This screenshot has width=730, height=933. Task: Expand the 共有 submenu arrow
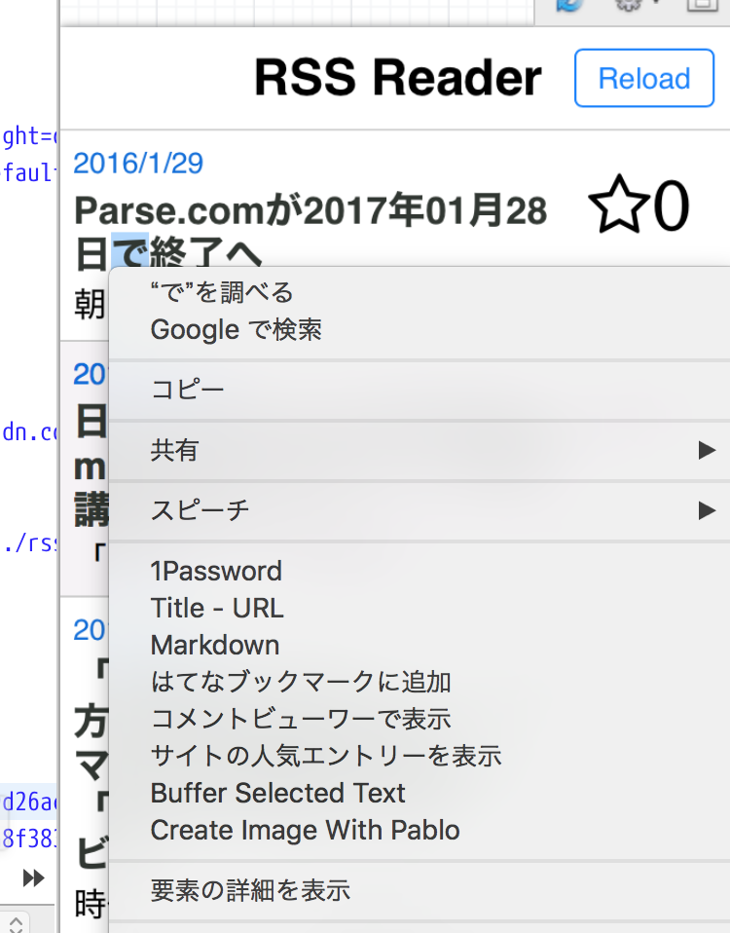coord(707,451)
